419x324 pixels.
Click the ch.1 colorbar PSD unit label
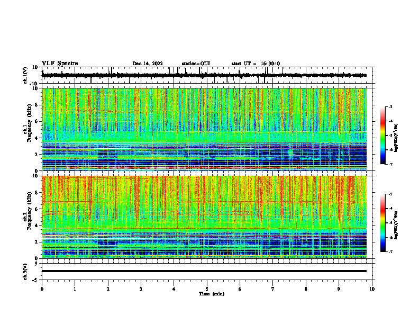pos(396,138)
